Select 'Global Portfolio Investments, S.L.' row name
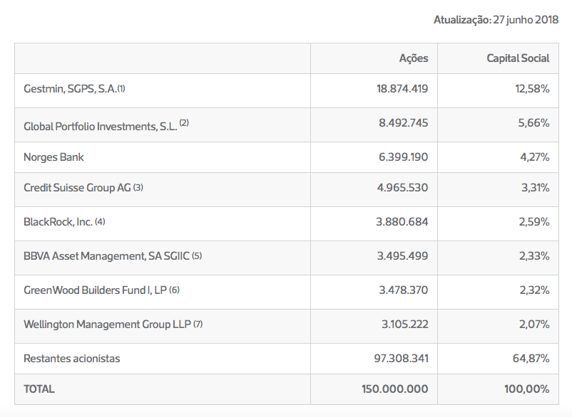Viewport: 572px width, 417px height. pyautogui.click(x=101, y=126)
